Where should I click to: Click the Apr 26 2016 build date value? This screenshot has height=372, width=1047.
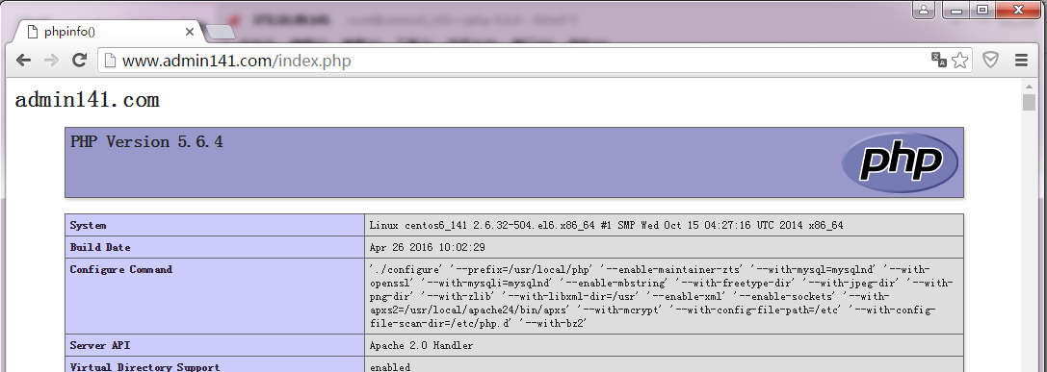coord(428,247)
